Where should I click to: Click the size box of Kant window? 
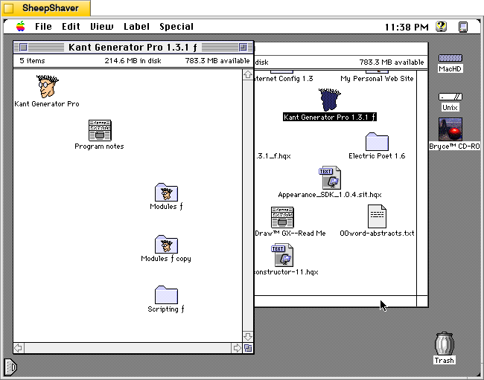(x=248, y=348)
